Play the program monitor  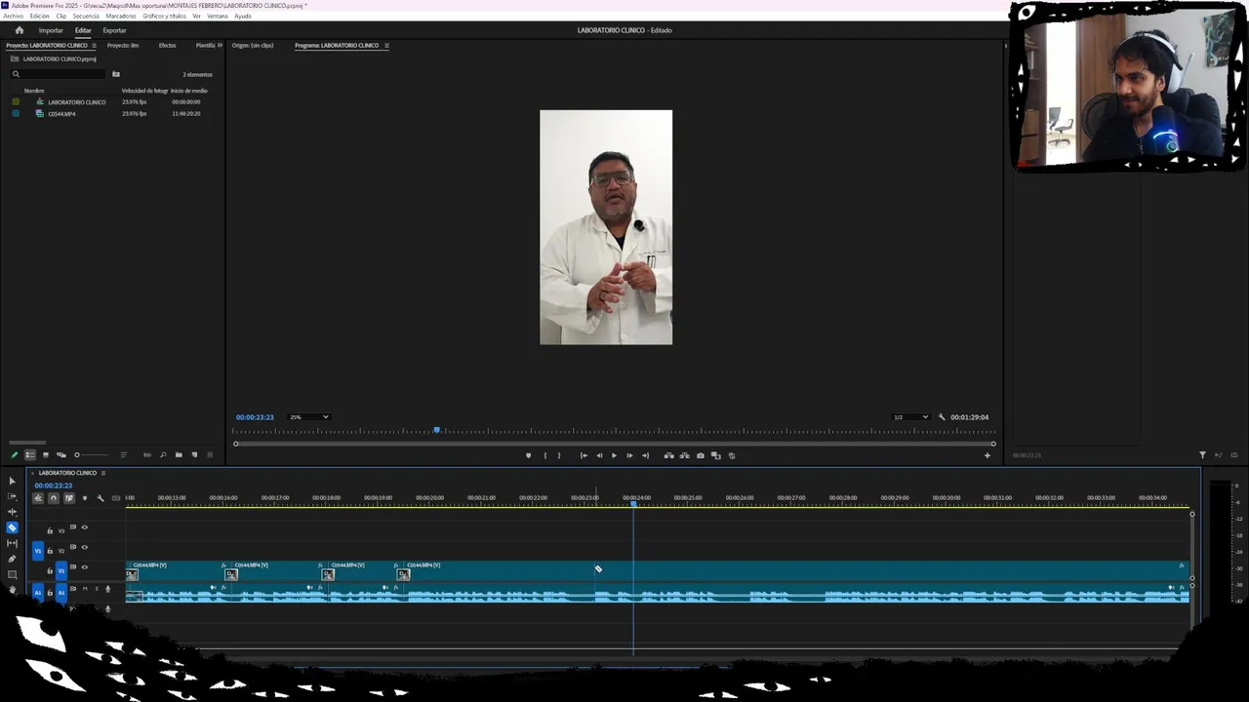pyautogui.click(x=614, y=455)
